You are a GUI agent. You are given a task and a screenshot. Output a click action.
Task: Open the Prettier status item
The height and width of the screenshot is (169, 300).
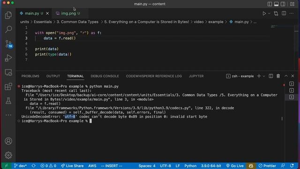click(267, 166)
